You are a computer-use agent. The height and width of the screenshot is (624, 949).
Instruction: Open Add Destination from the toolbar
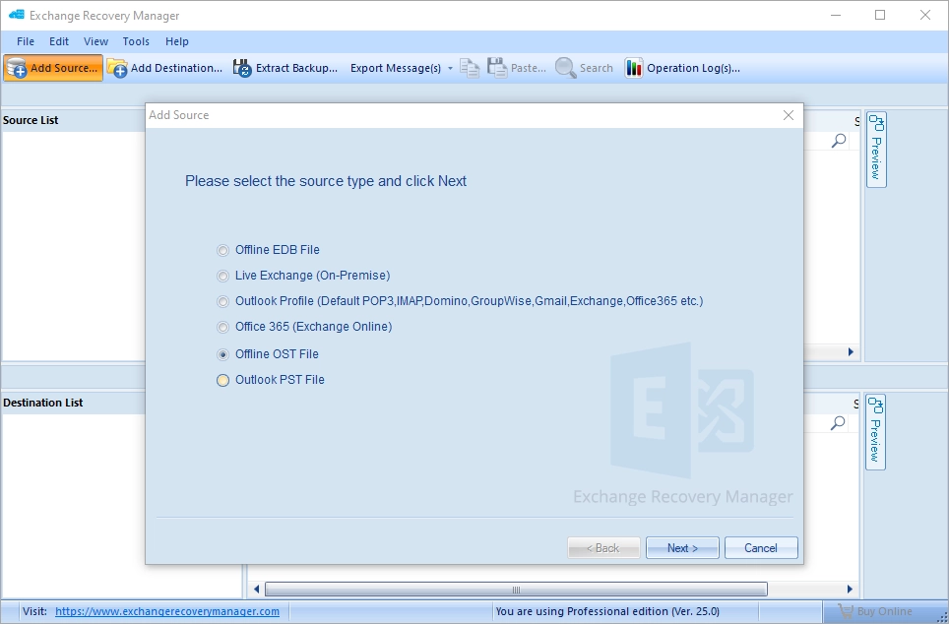[x=117, y=68]
